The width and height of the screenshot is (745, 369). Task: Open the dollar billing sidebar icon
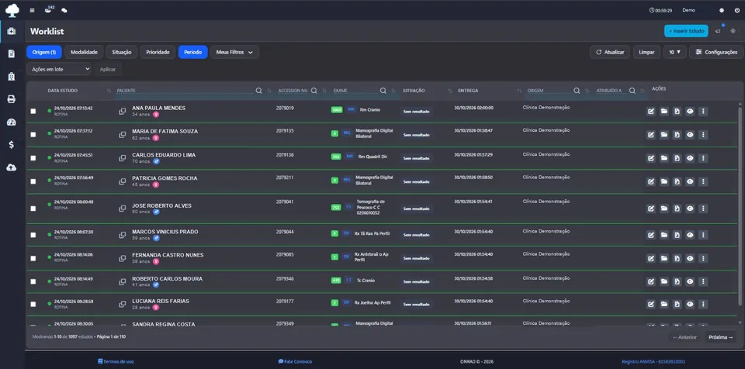(12, 144)
